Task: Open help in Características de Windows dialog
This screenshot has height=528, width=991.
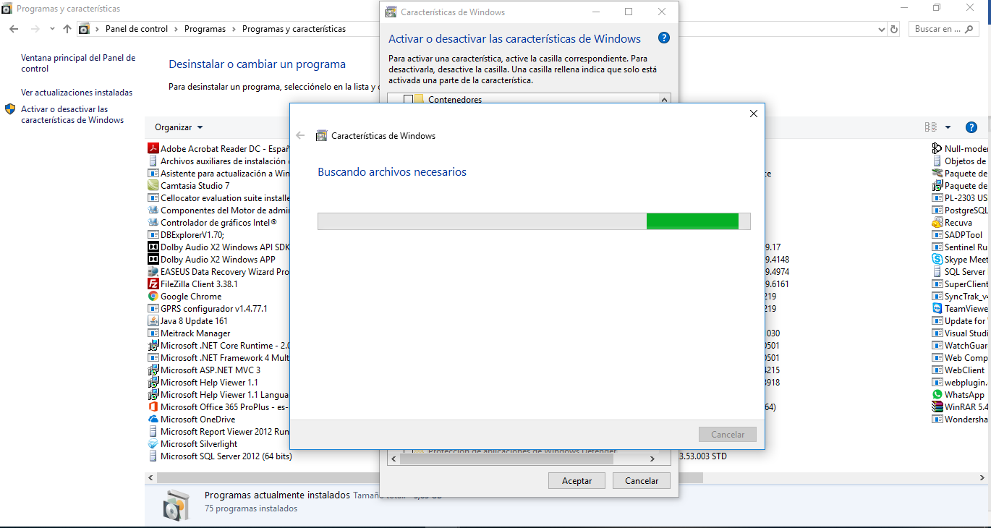Action: pos(664,38)
